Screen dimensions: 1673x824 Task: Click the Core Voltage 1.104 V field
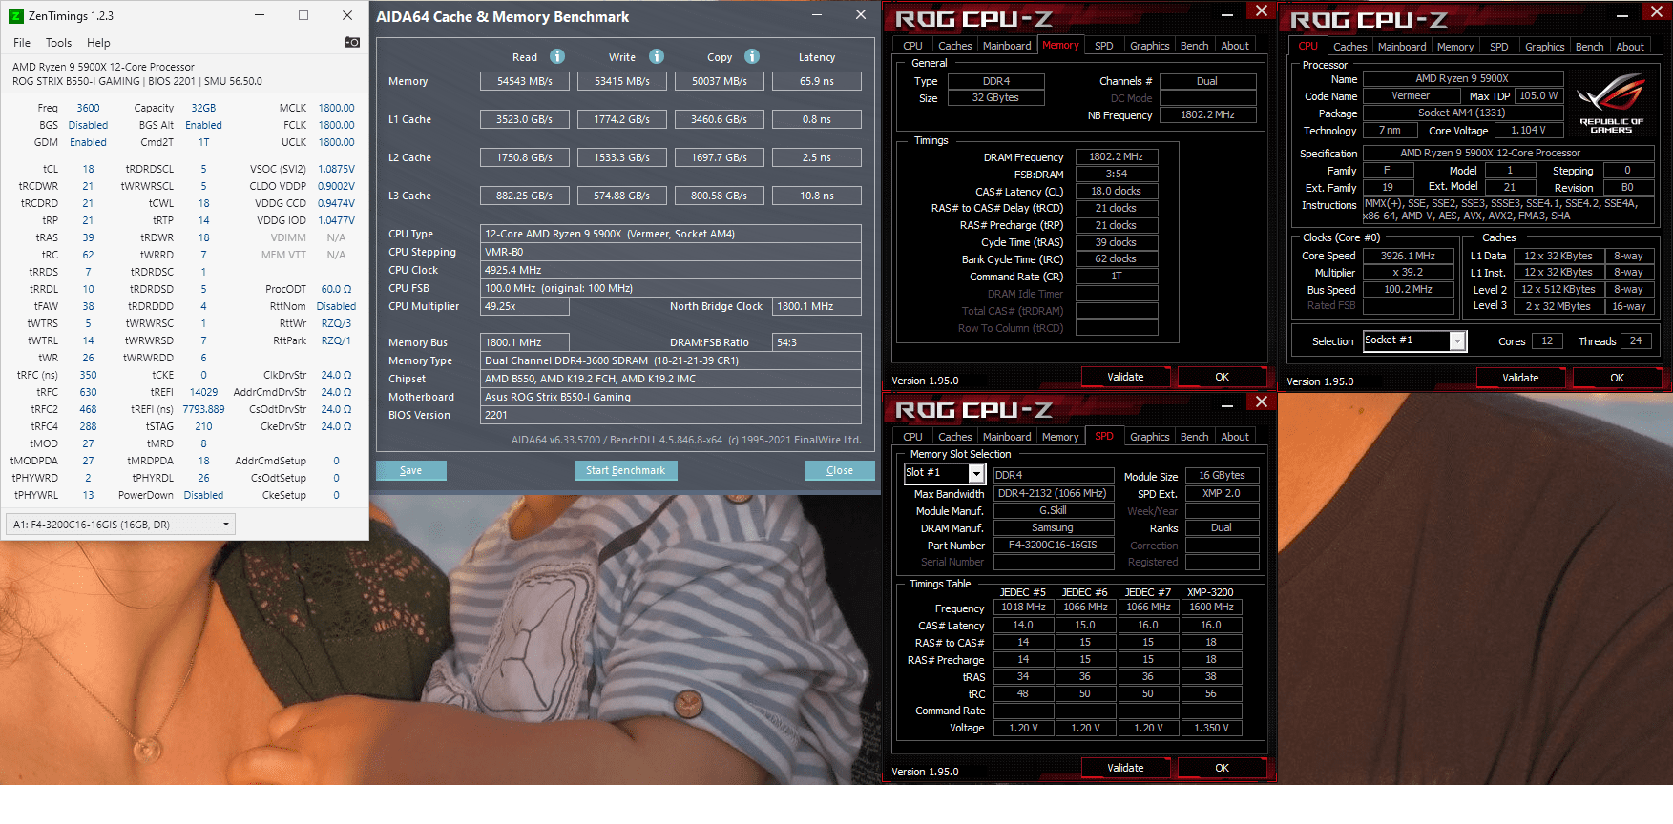(x=1528, y=130)
